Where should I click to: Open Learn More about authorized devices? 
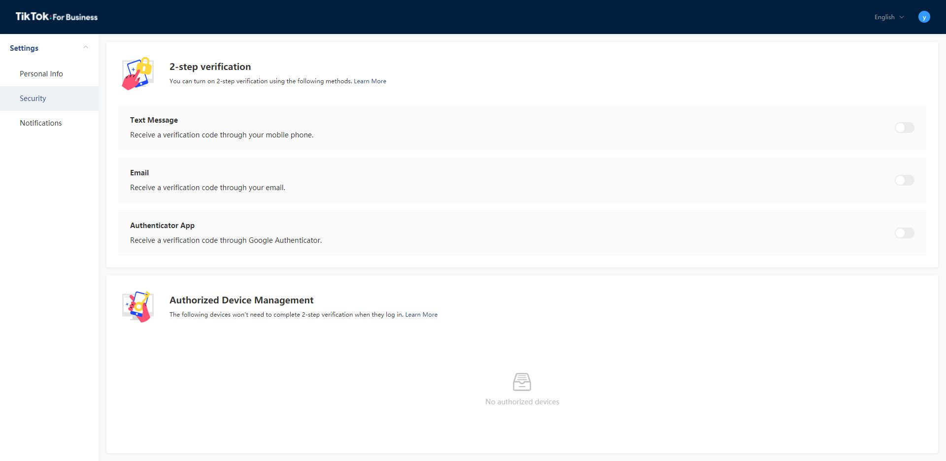tap(421, 315)
